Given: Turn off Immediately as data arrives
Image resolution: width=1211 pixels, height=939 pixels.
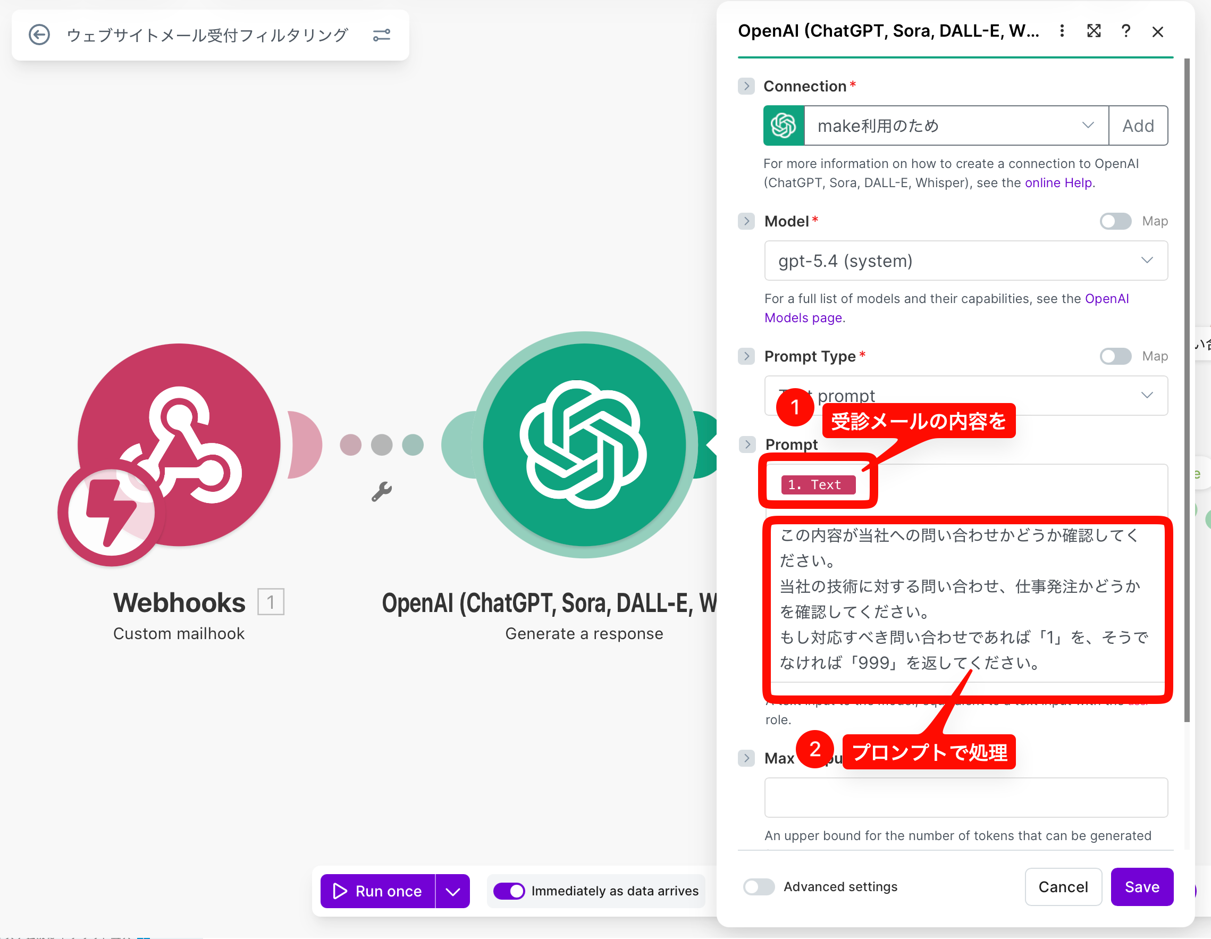Looking at the screenshot, I should tap(509, 891).
